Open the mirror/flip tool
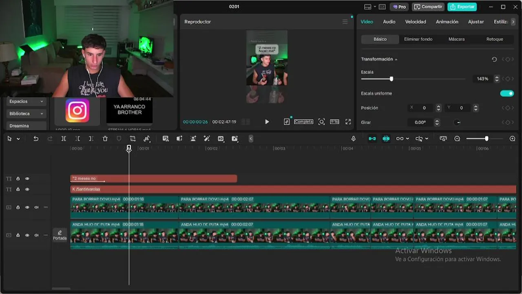The height and width of the screenshot is (294, 522). pos(147,139)
